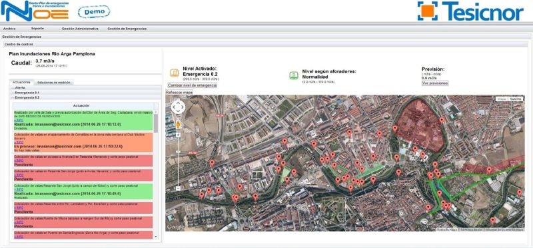Click the orange Nivel Activado level icon

pos(174,73)
